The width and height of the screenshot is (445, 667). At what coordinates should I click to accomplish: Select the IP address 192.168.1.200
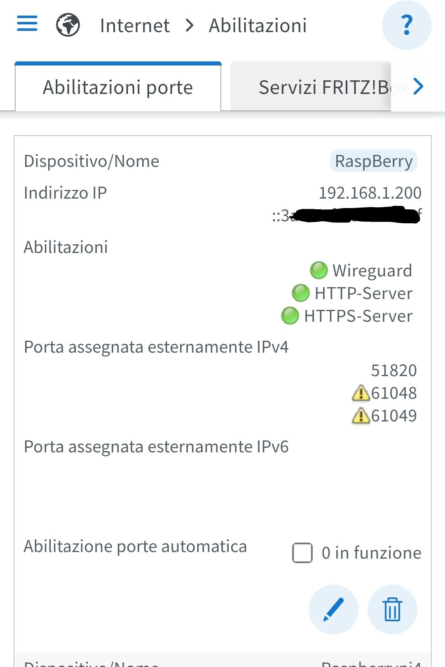(370, 193)
